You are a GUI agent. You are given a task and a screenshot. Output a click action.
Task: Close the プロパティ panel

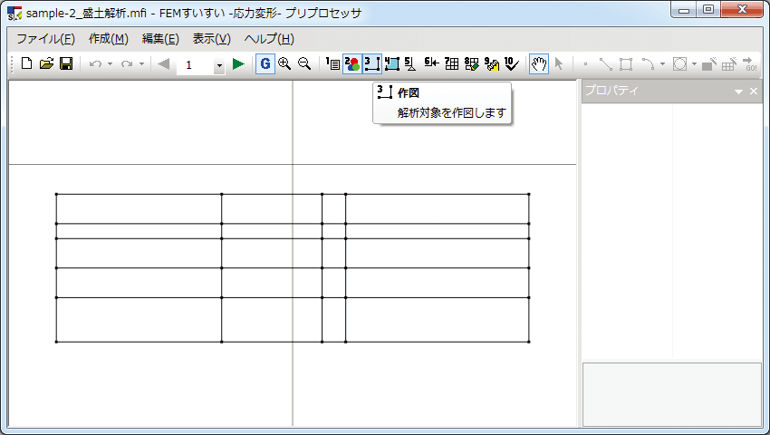[x=754, y=91]
